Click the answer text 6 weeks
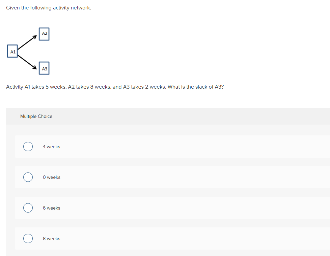The height and width of the screenshot is (256, 330). pyautogui.click(x=52, y=208)
